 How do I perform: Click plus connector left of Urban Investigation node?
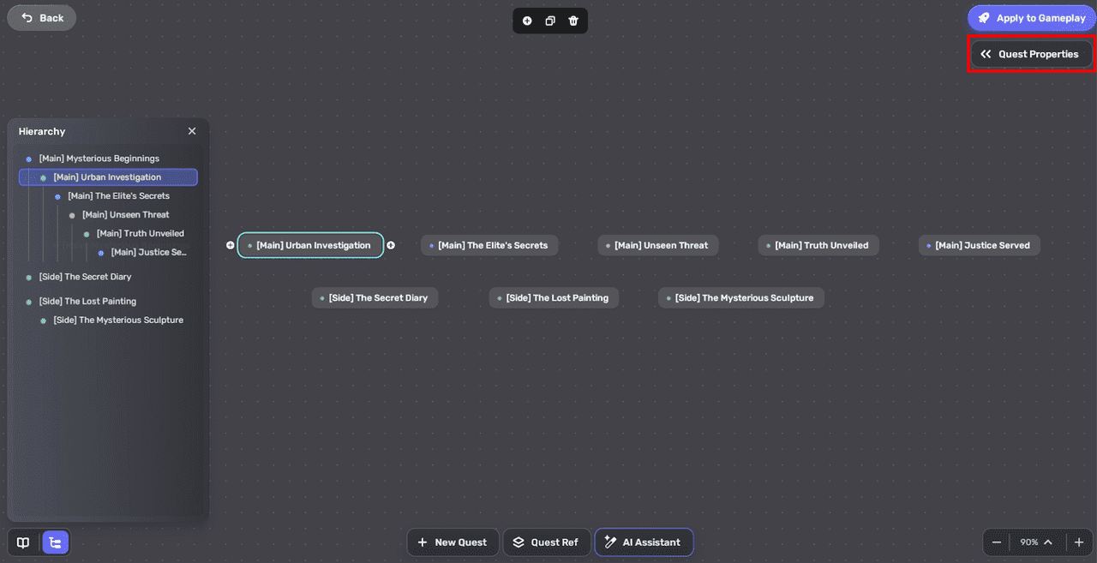[230, 245]
